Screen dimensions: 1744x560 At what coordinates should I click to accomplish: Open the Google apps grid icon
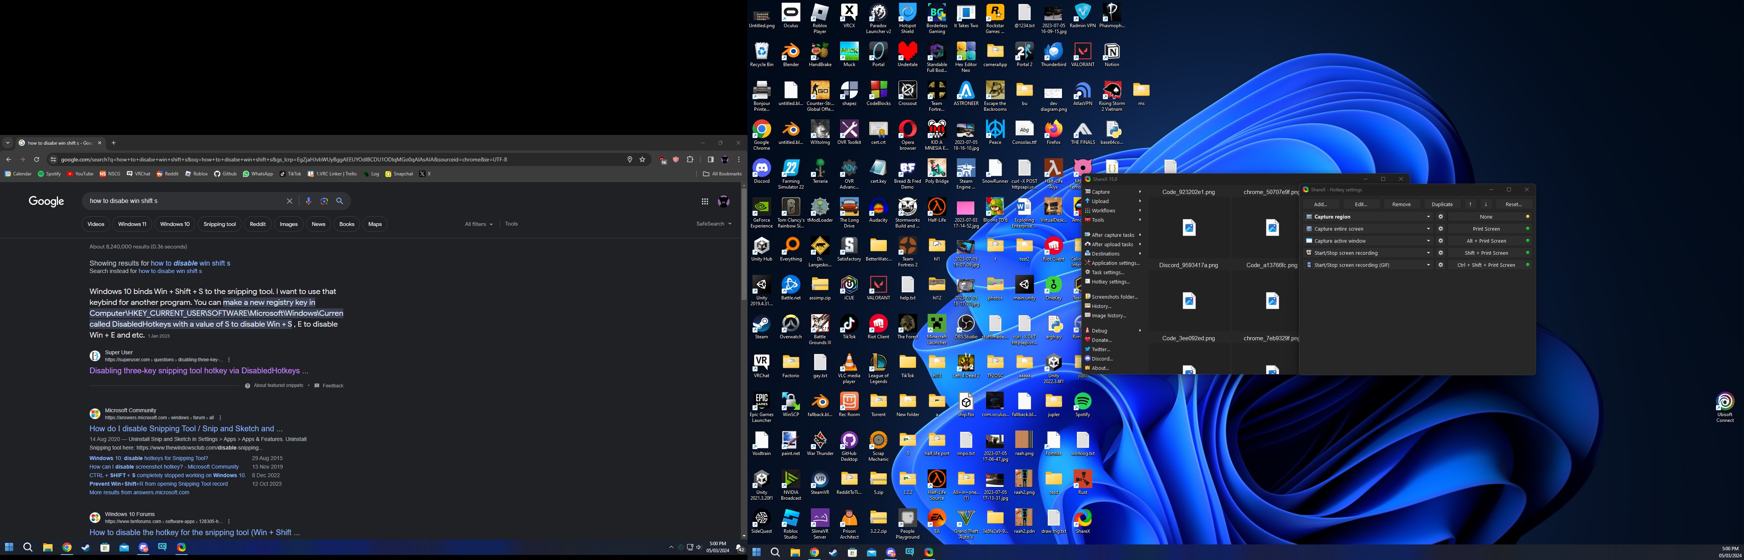705,201
